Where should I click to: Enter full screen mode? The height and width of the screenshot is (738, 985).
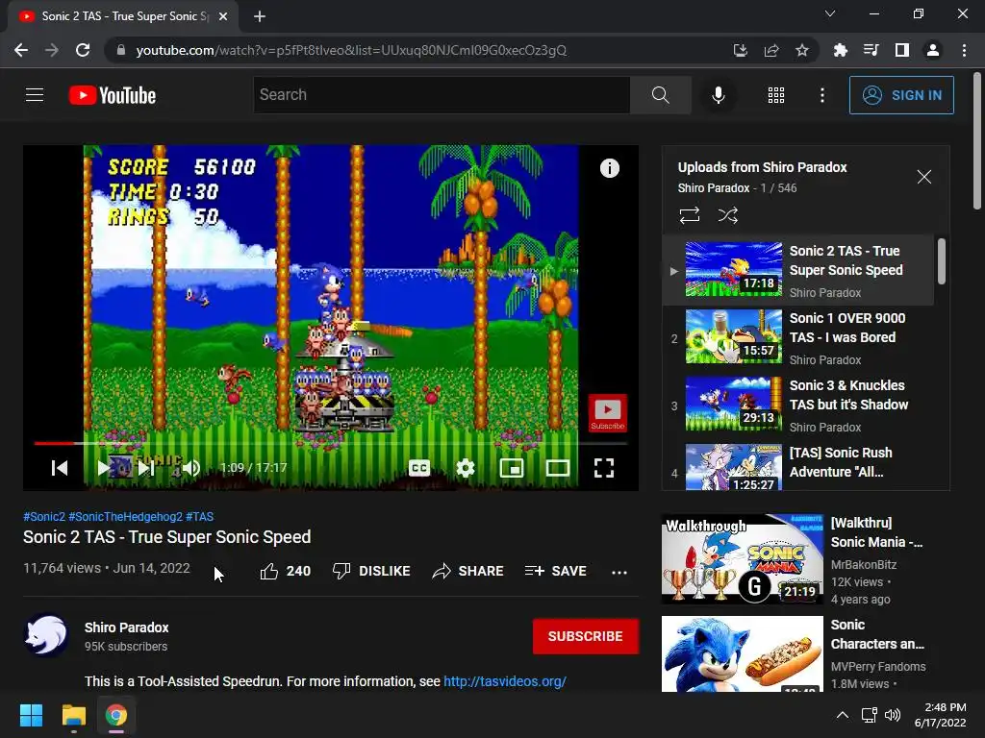(604, 468)
